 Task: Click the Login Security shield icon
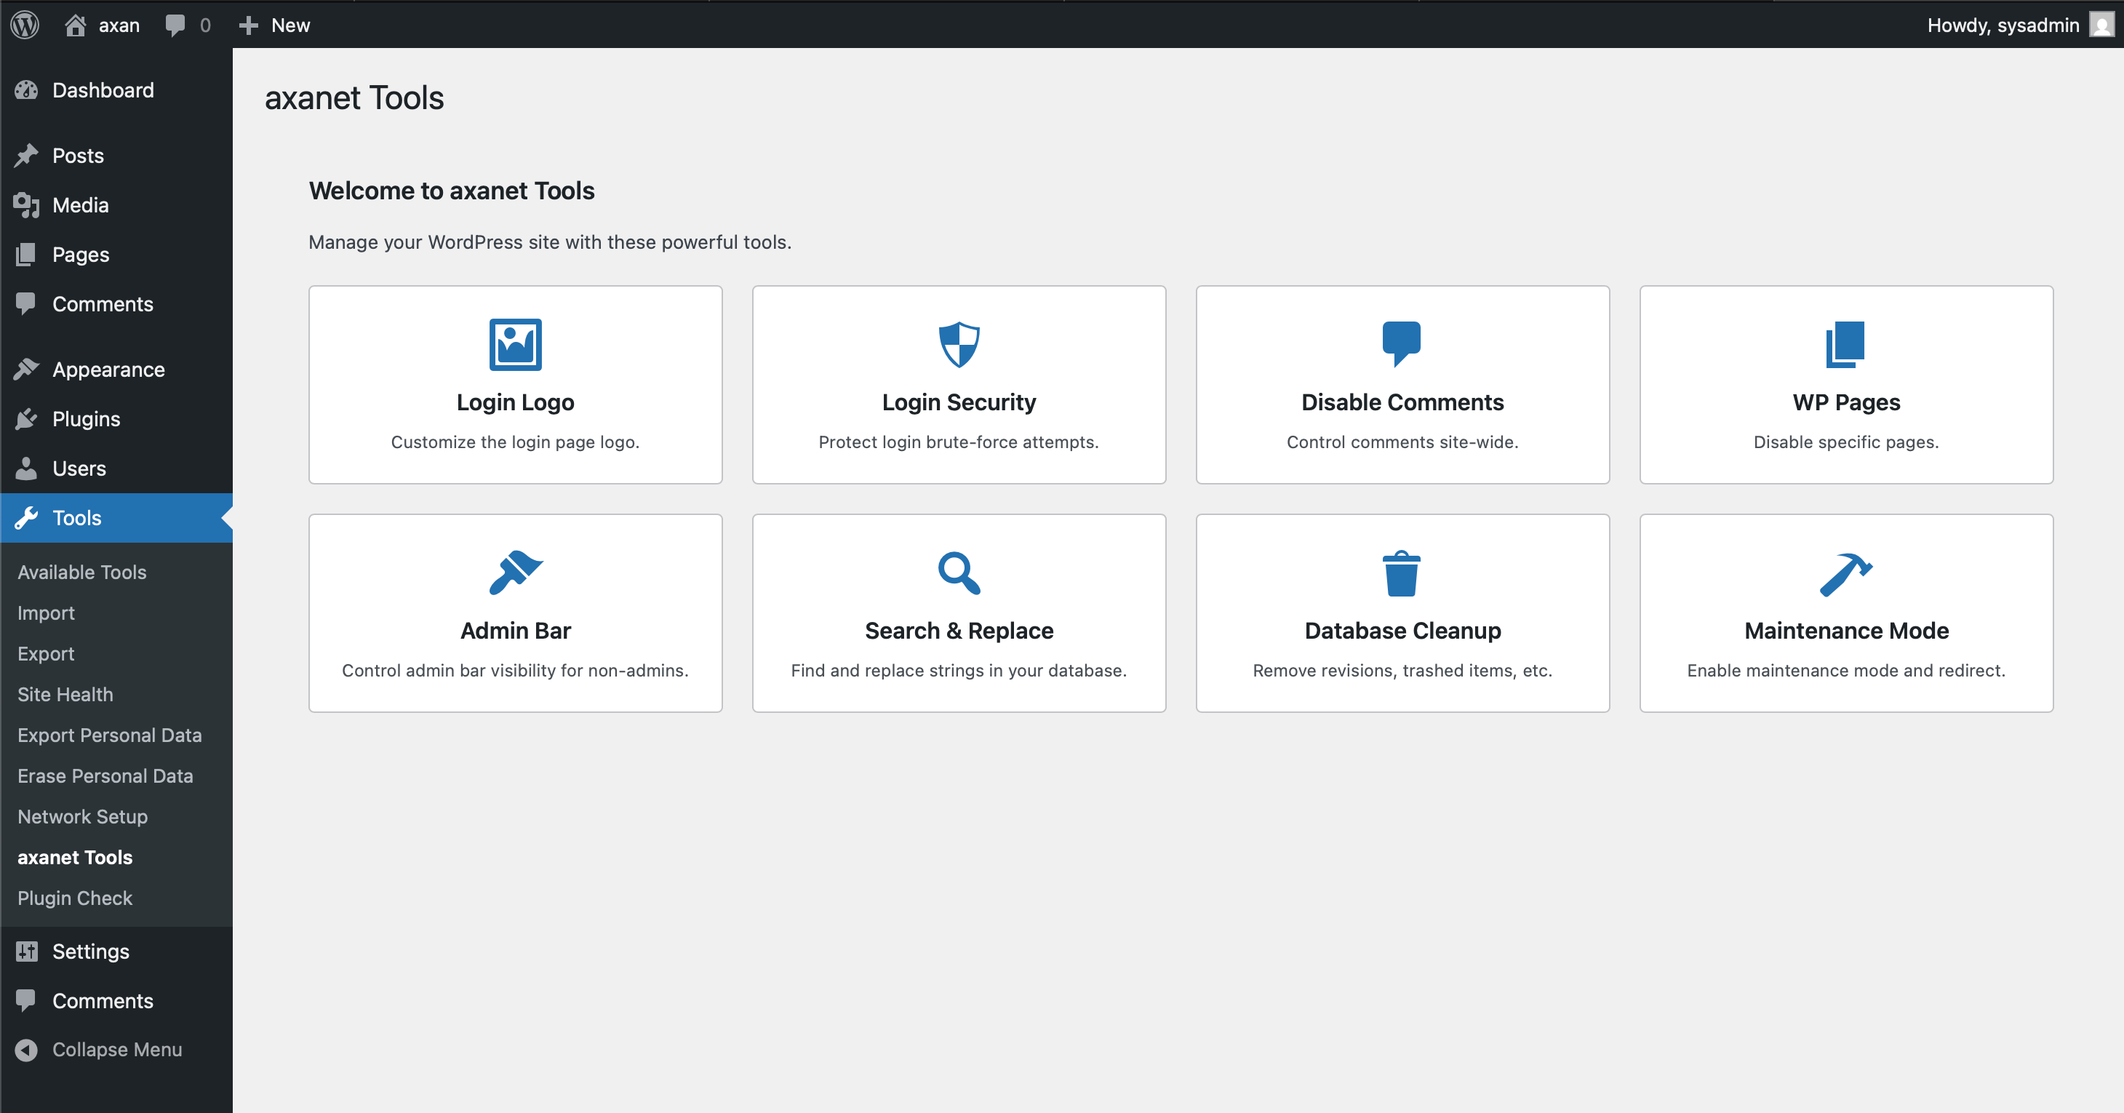pyautogui.click(x=959, y=344)
